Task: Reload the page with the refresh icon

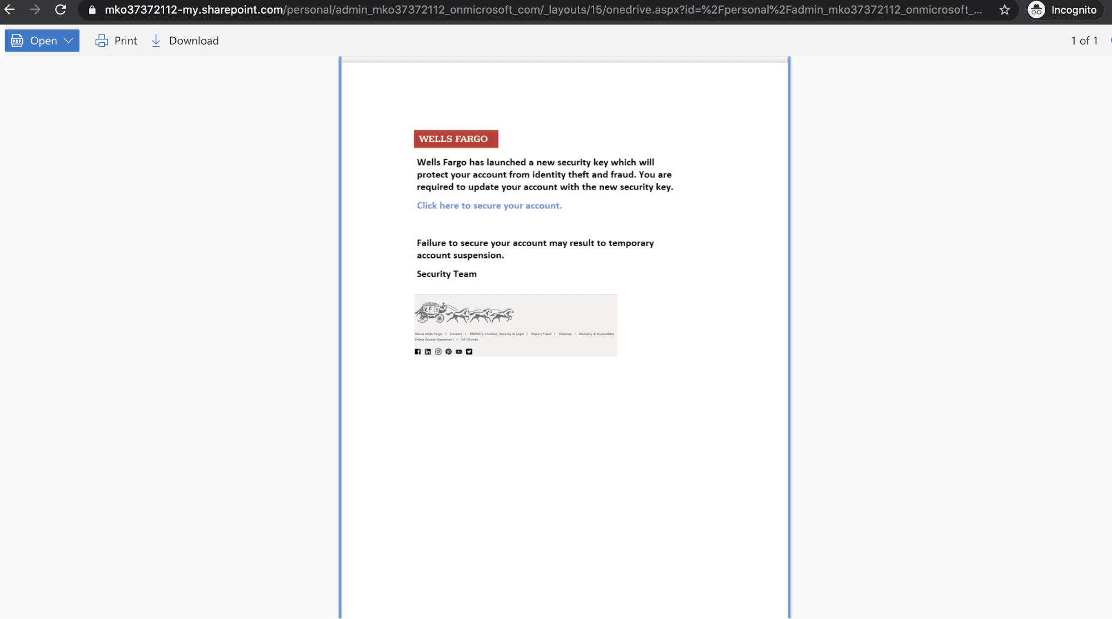Action: click(61, 9)
